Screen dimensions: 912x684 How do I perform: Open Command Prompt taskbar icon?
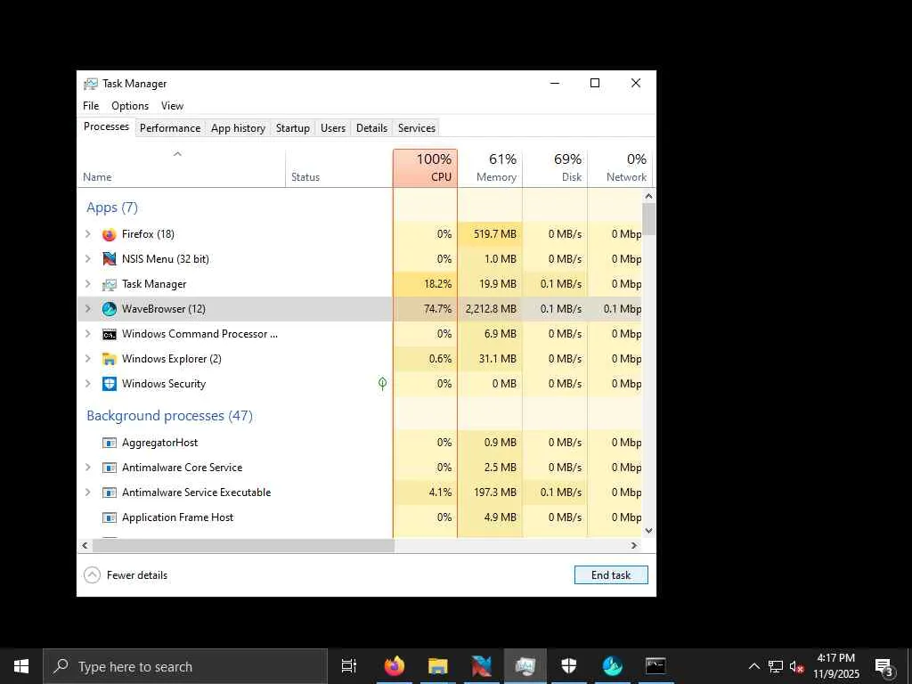point(655,666)
